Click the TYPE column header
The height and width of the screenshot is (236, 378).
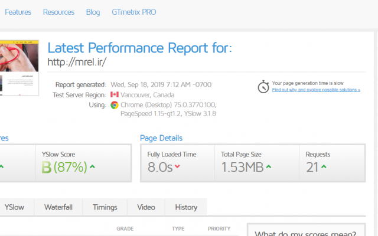(178, 228)
